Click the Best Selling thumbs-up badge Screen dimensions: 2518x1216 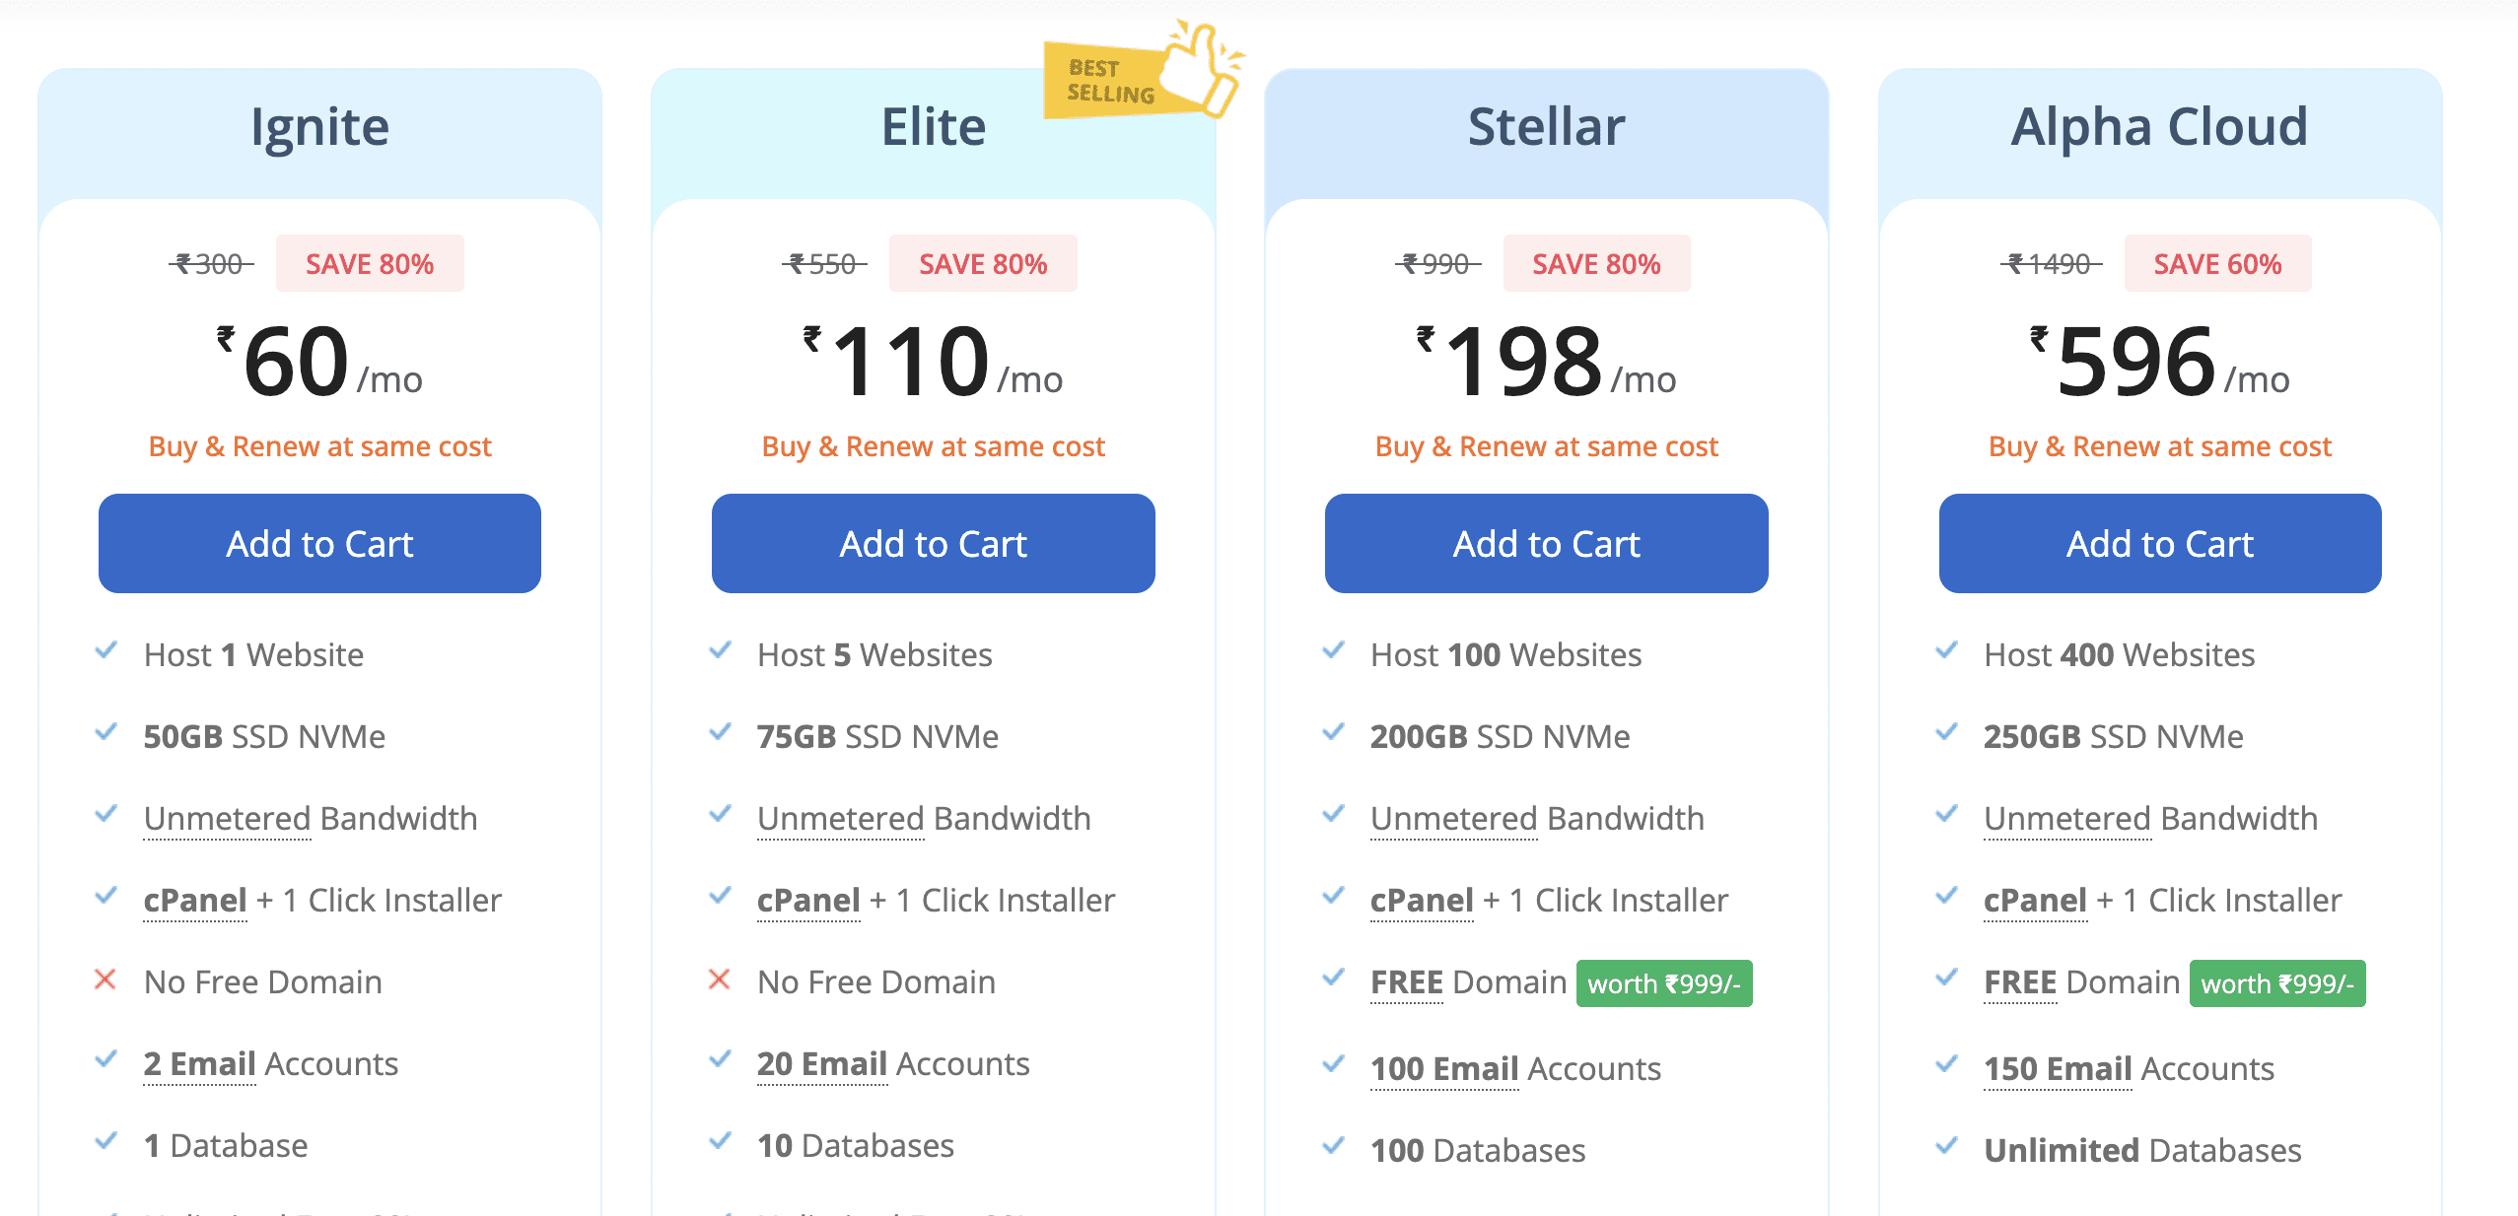click(x=1144, y=71)
